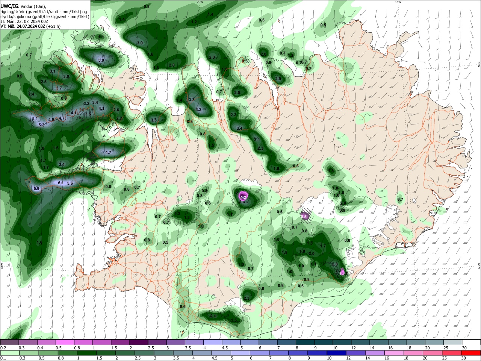Screen dimensions: 481x361
Task: Click the 2.9 precipitation value on the map
Action: (278, 79)
